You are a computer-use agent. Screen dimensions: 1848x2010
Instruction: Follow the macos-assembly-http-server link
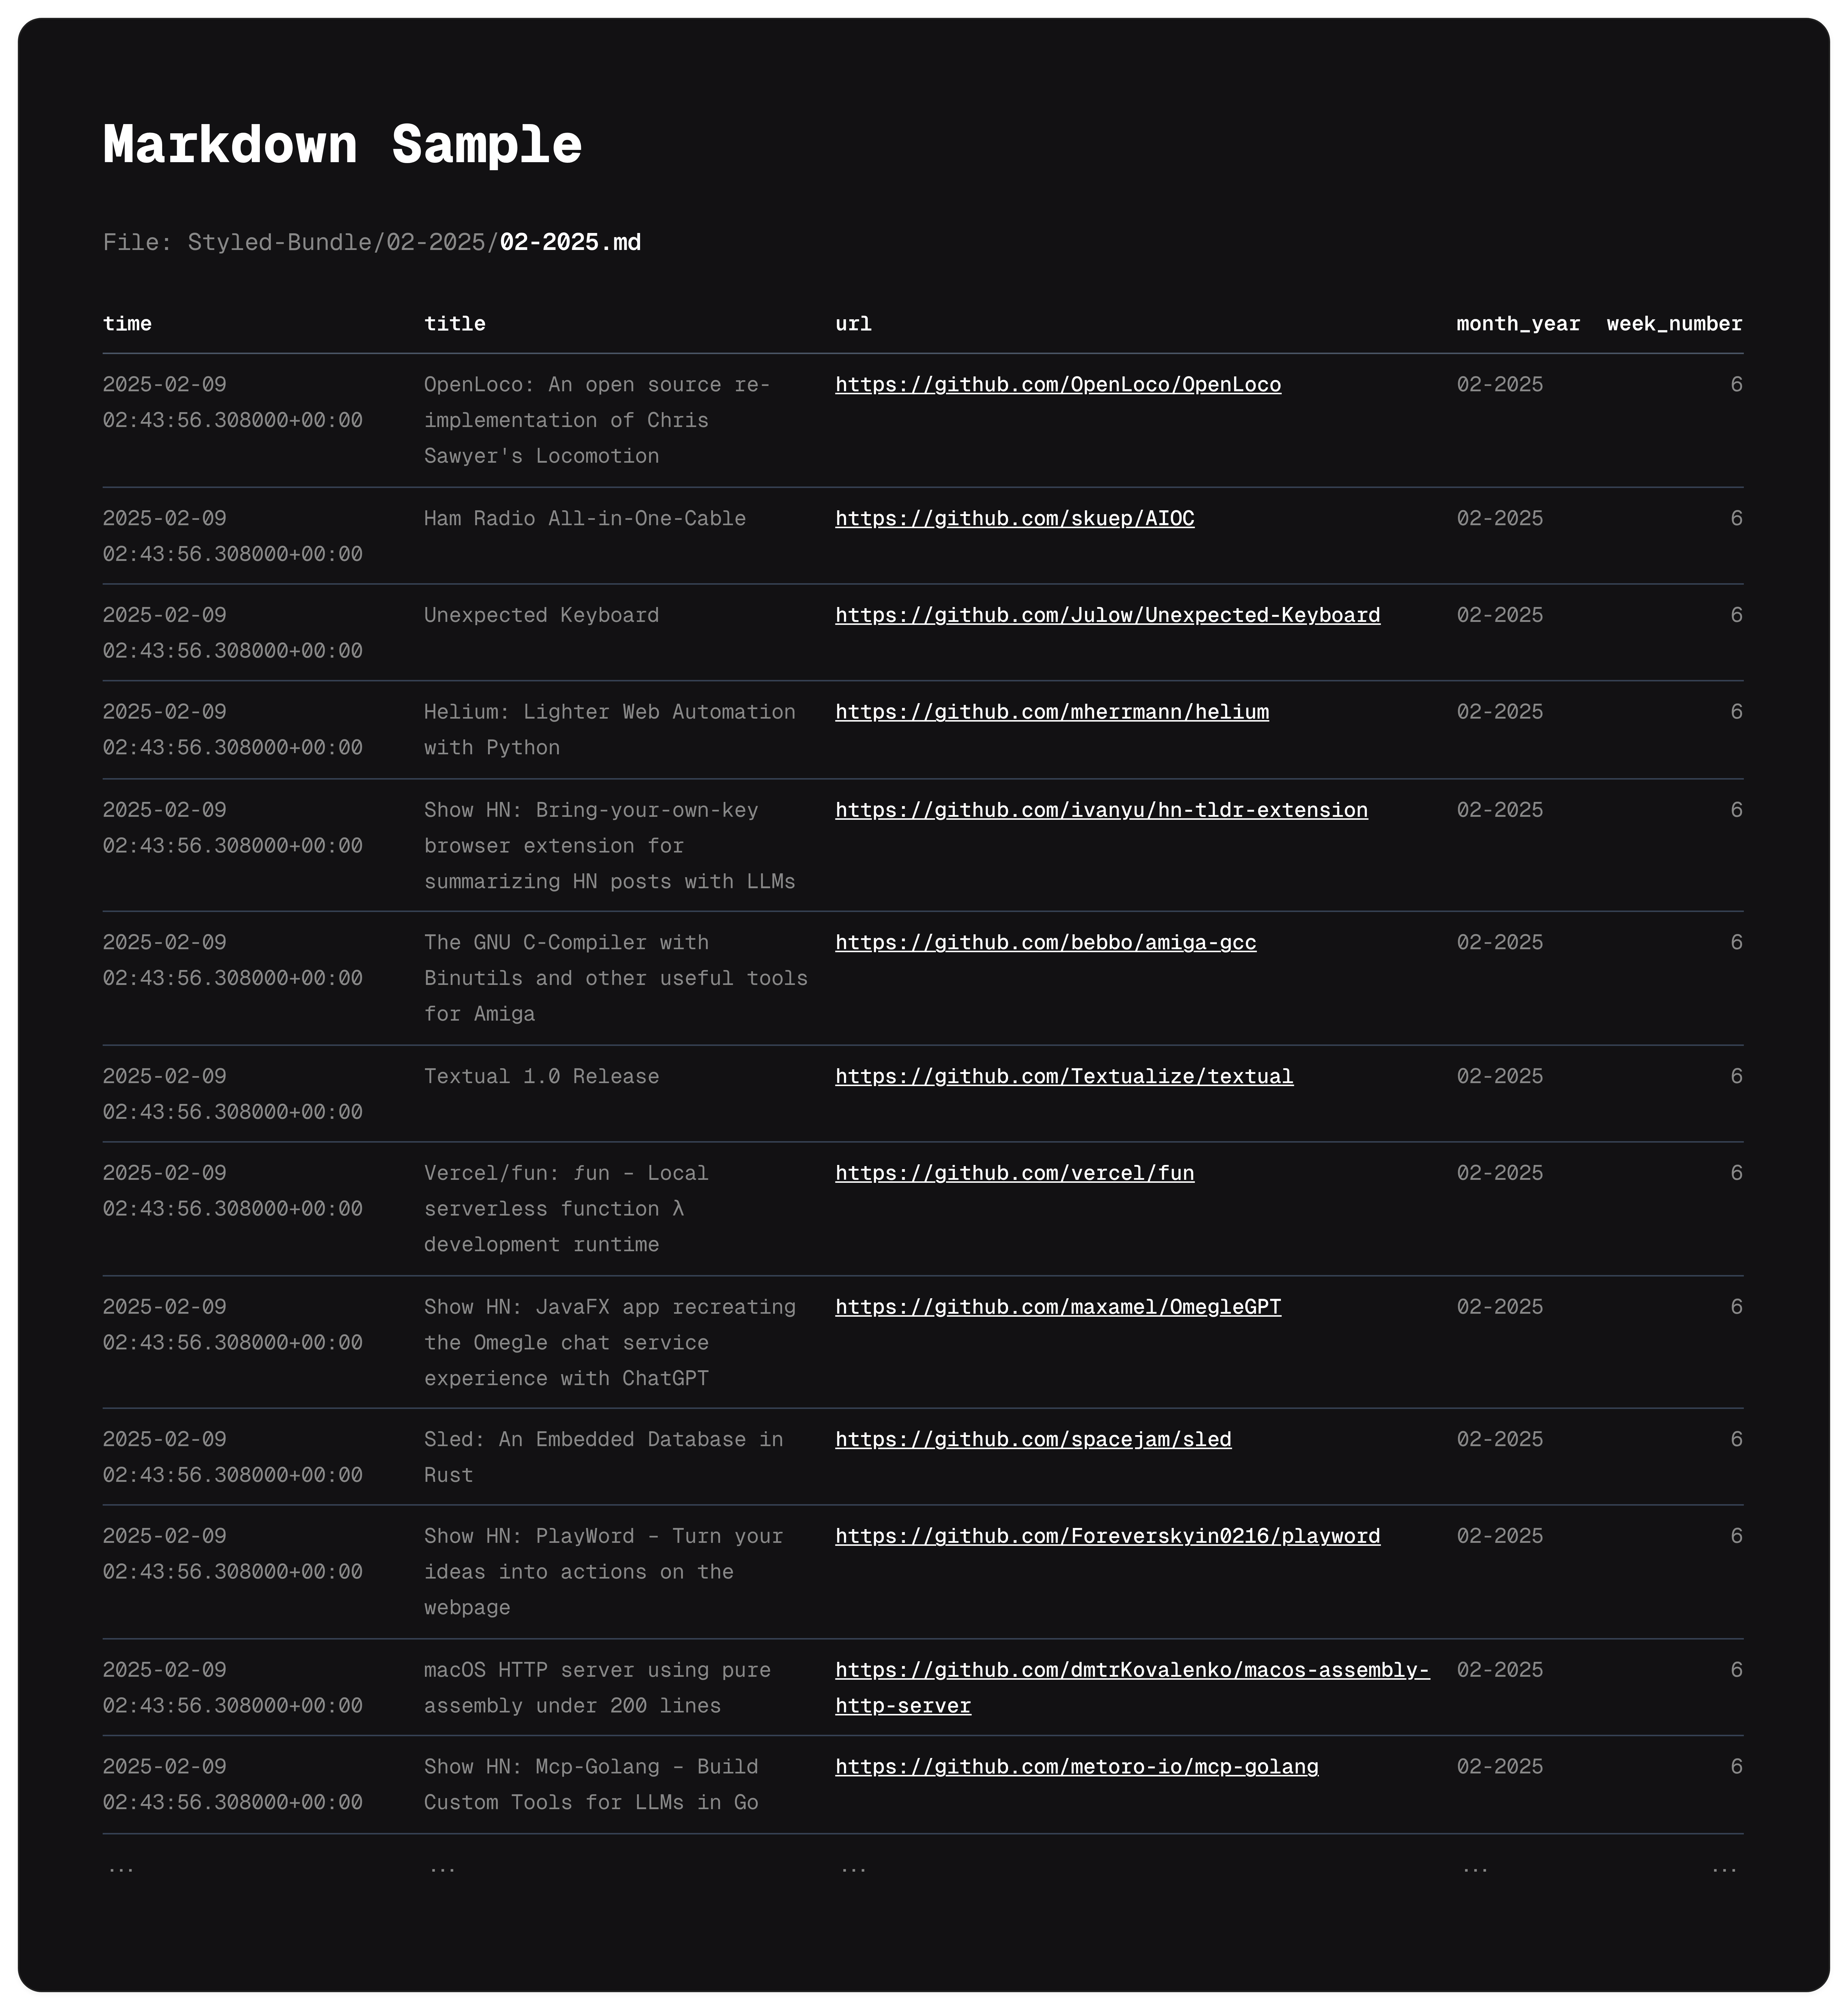coord(1132,1670)
